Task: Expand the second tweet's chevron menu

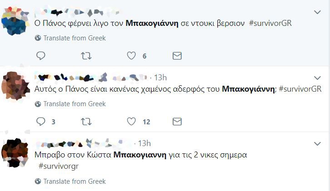Action: (318, 77)
